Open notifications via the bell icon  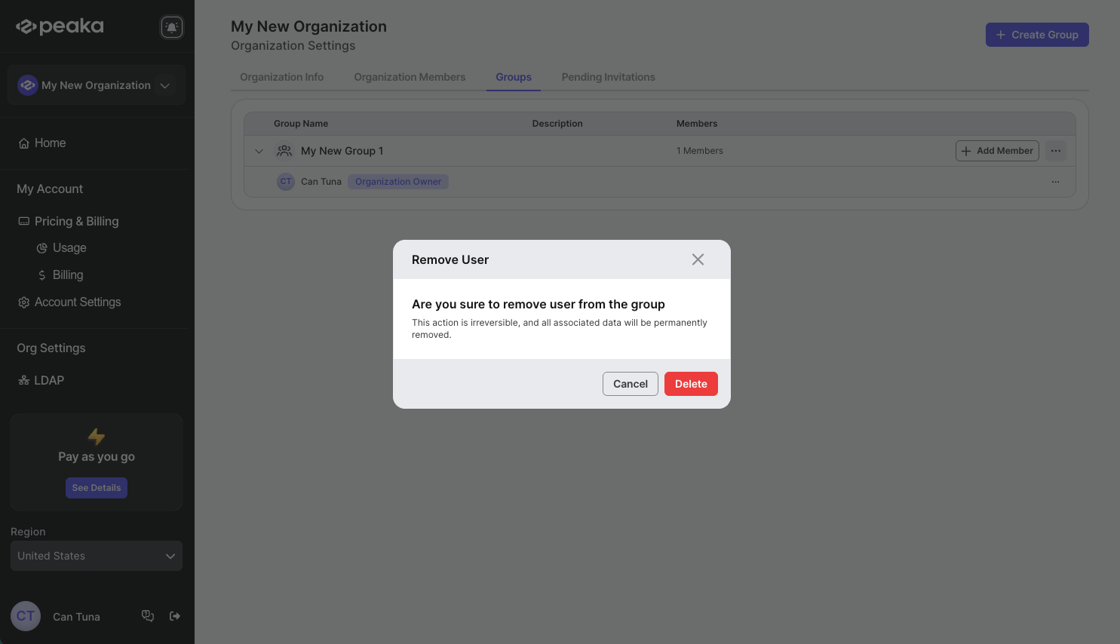(x=172, y=26)
